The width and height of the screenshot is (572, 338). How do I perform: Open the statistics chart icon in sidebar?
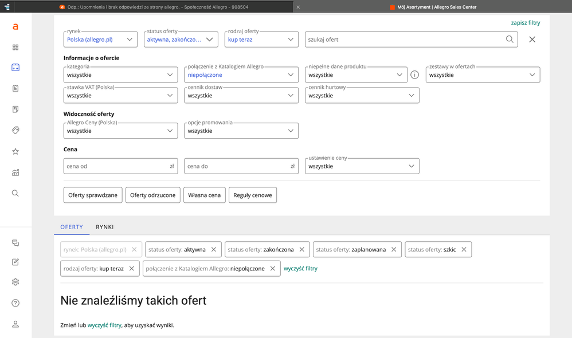[15, 172]
